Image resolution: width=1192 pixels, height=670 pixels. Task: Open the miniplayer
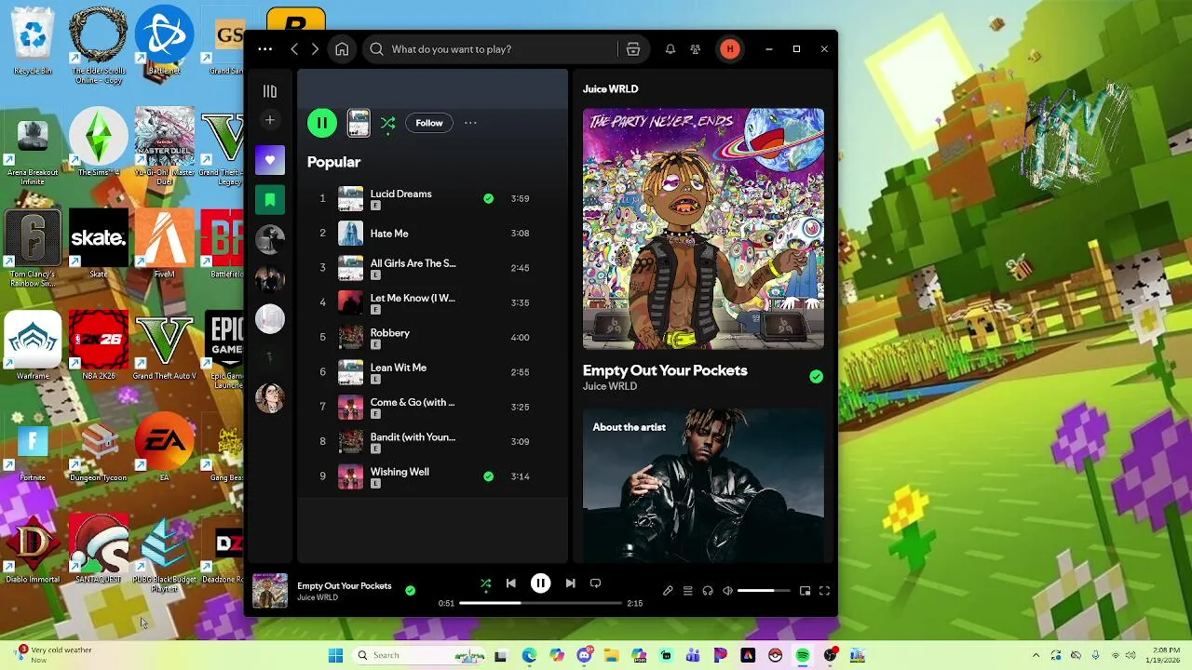pyautogui.click(x=805, y=591)
